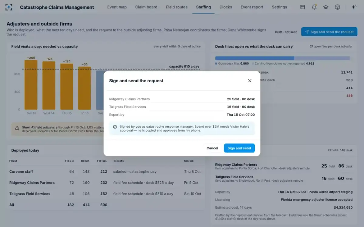Click the TOTAL column header
Image resolution: width=364 pixels, height=227 pixels.
pyautogui.click(x=102, y=161)
